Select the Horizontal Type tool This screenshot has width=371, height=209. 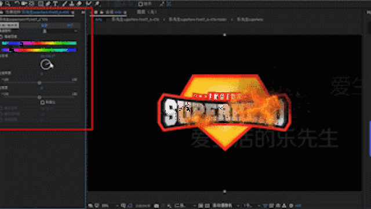click(x=56, y=3)
